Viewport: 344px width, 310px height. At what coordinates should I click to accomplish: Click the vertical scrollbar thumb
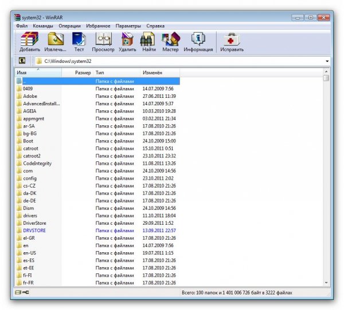(326, 78)
